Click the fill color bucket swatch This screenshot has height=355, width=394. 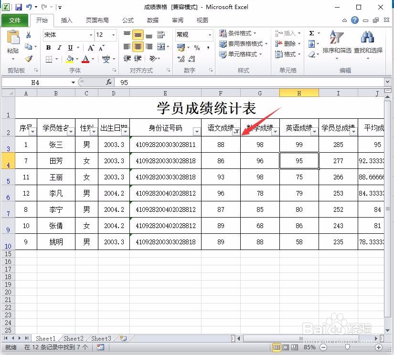(x=70, y=59)
